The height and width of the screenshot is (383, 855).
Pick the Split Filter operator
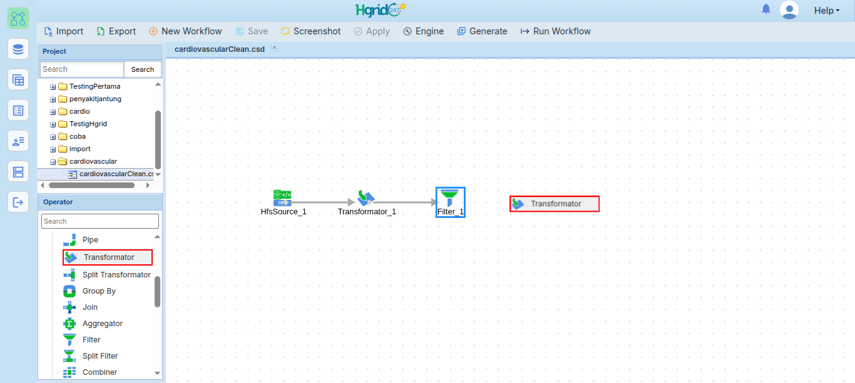coord(91,356)
